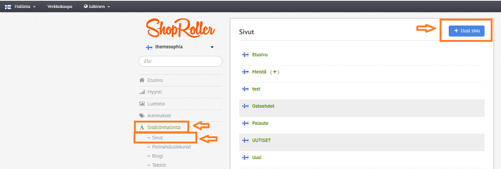Viewport: 501px width, 169px height.
Task: Open the Ostoehdot page
Action: pyautogui.click(x=263, y=106)
